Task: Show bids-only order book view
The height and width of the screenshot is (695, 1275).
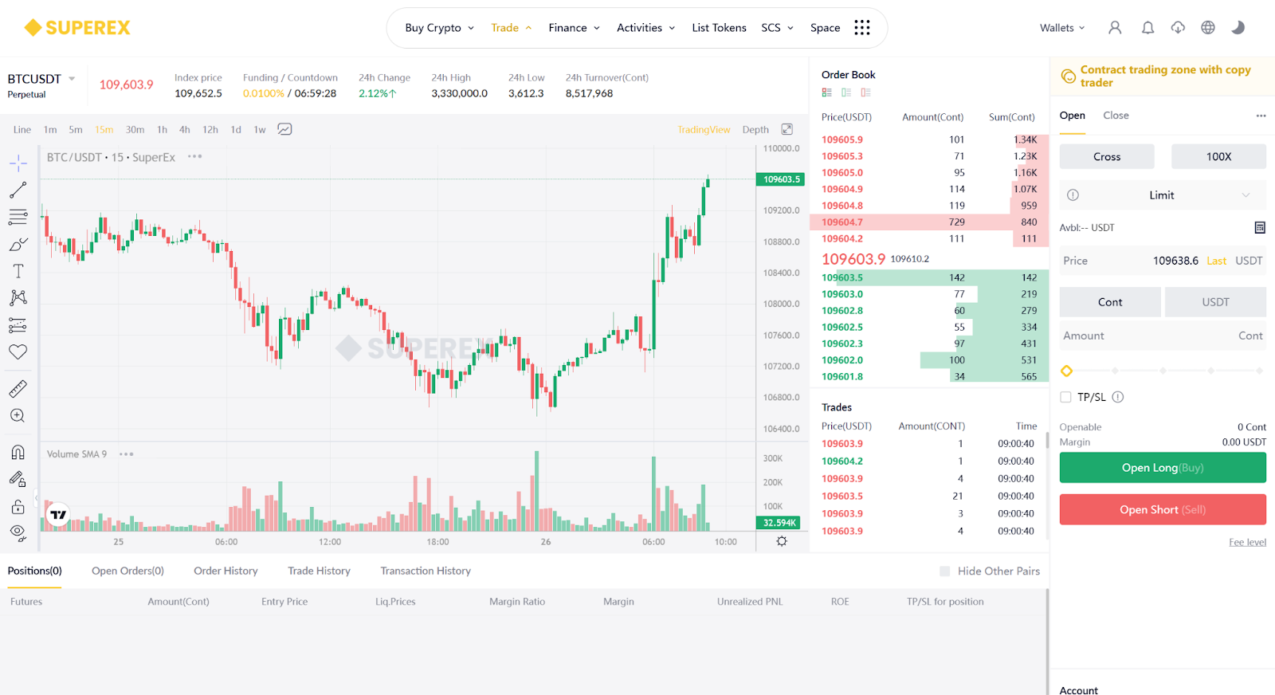Action: tap(846, 92)
